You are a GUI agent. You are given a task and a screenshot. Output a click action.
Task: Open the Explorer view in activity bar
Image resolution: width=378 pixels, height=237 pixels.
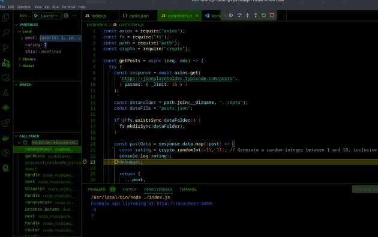pos(5,17)
